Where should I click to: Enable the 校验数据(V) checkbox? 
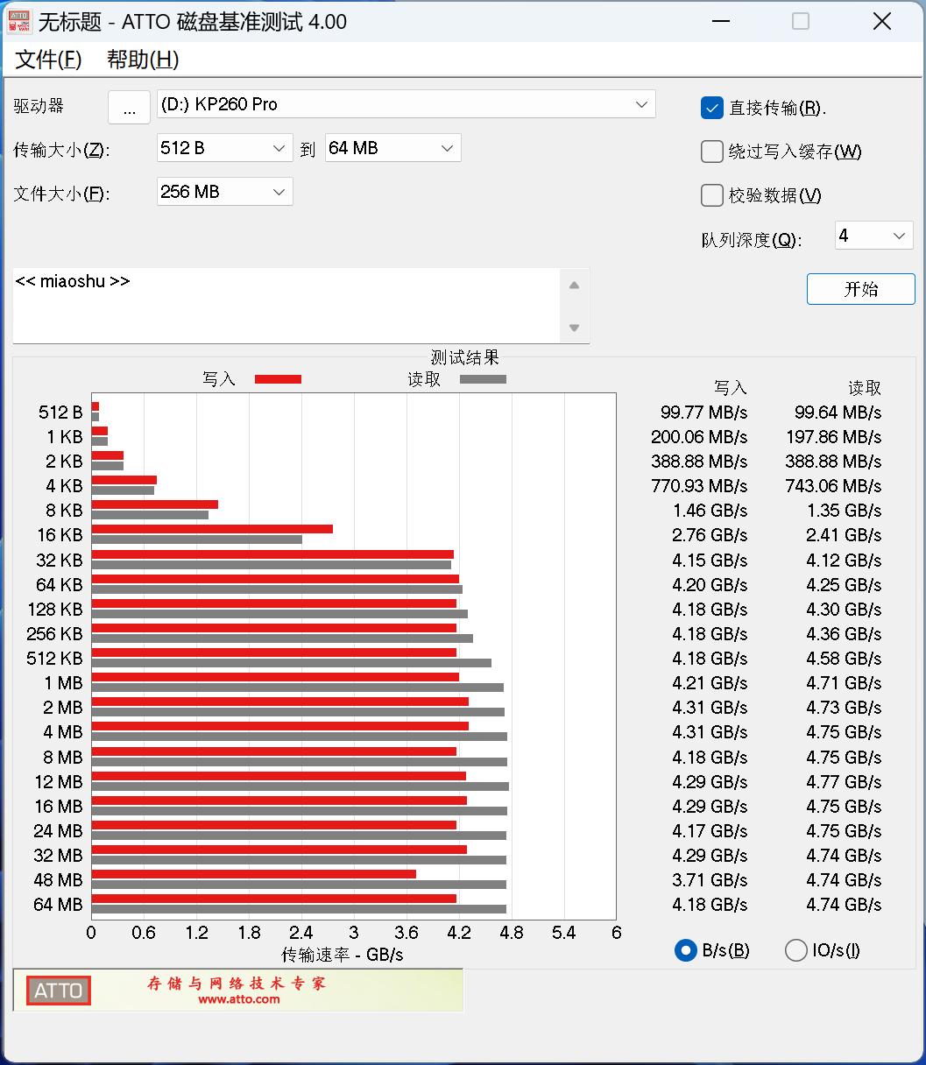(x=711, y=195)
